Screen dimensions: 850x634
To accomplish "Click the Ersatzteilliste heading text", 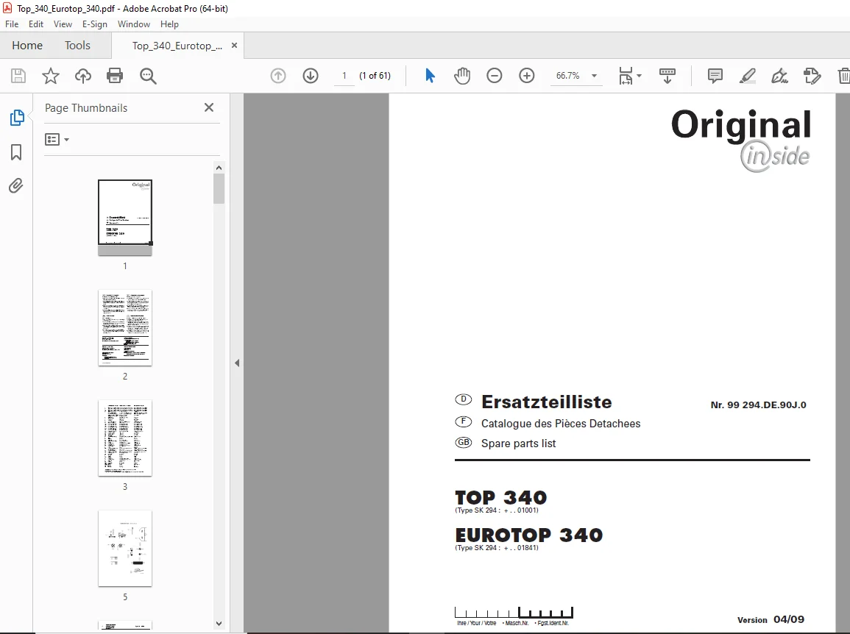I will 546,402.
